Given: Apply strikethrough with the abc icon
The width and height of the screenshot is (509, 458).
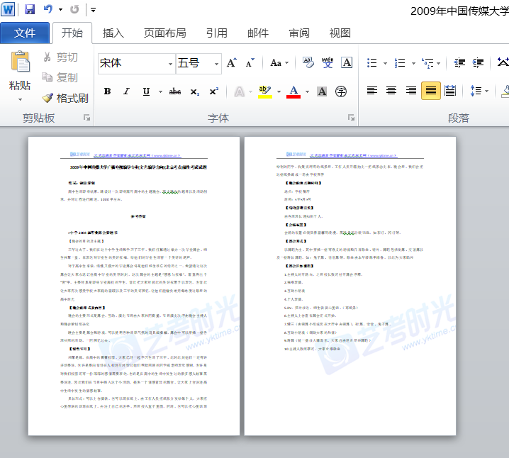Looking at the screenshot, I should point(175,91).
